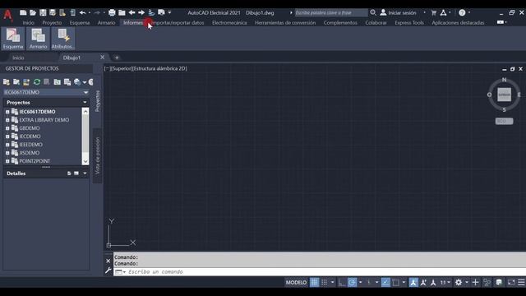Expand the IEEEDEMO project node

coord(7,145)
